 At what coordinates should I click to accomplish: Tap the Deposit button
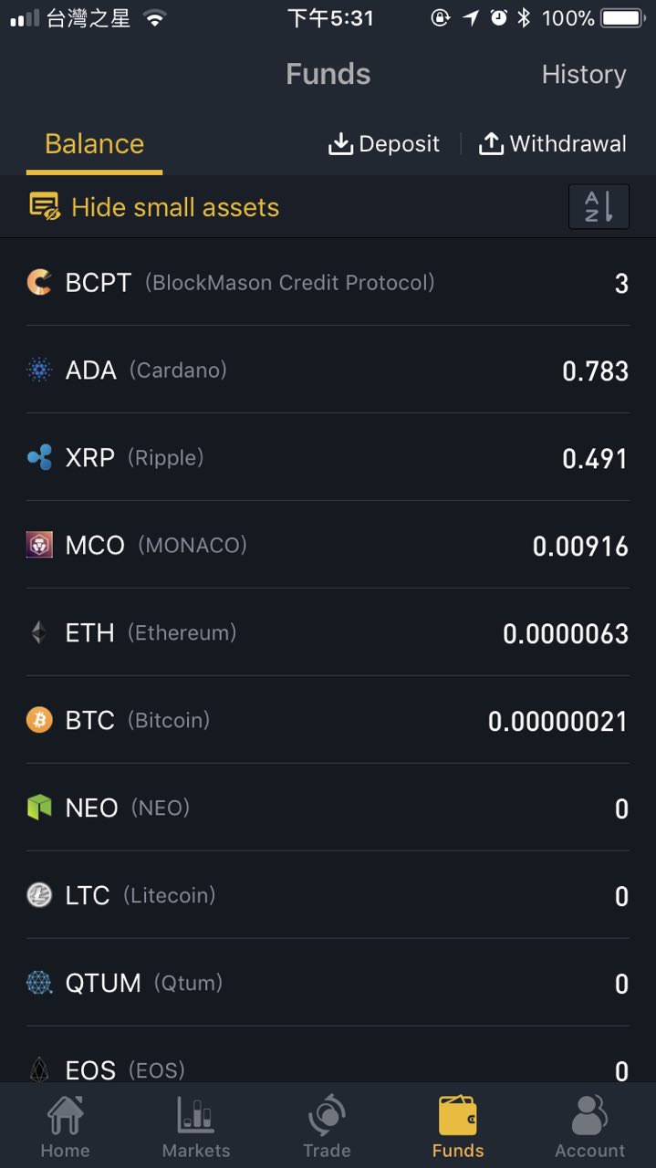[384, 144]
